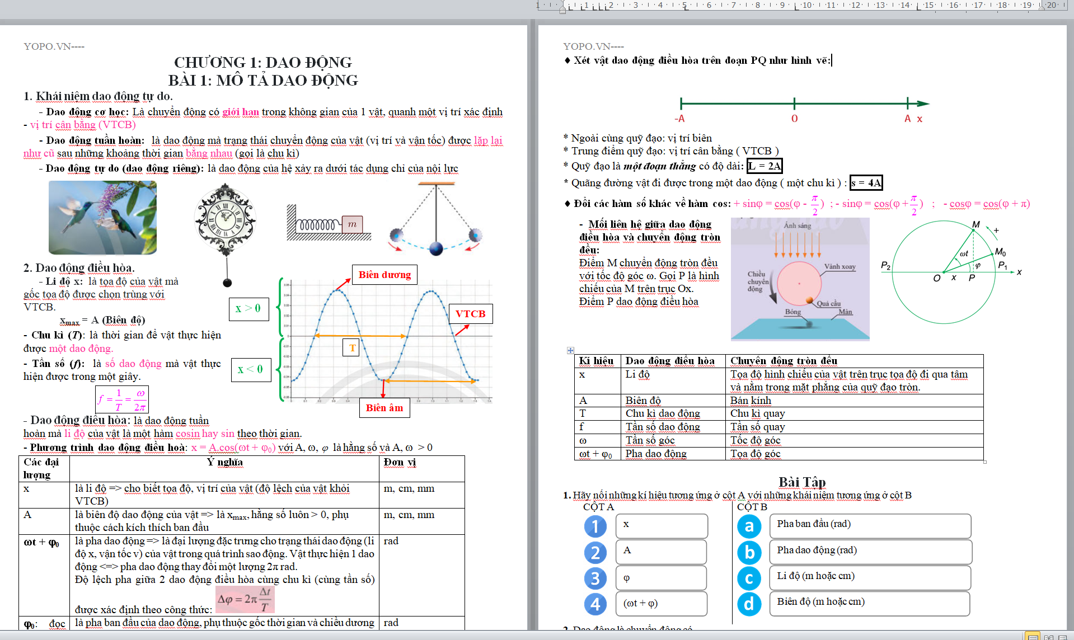Image resolution: width=1074 pixels, height=640 pixels.
Task: Select the blue circle numbered 2
Action: (595, 553)
